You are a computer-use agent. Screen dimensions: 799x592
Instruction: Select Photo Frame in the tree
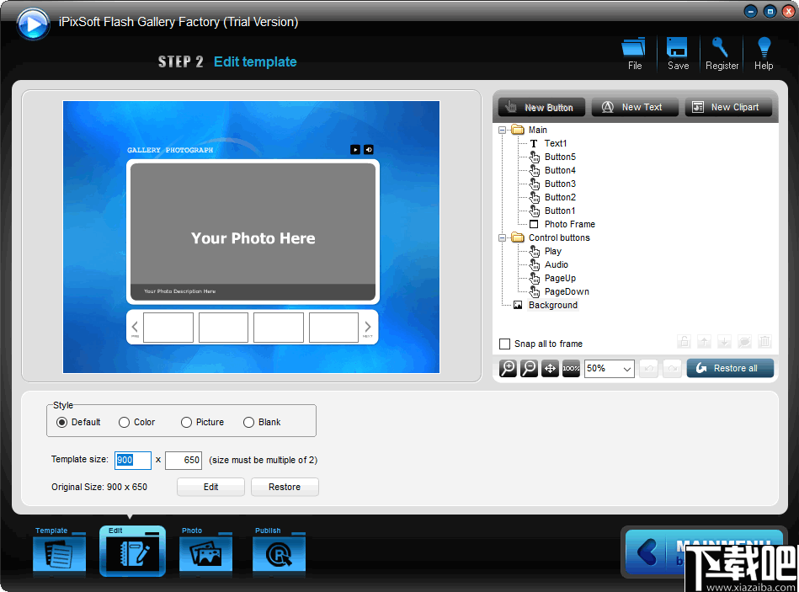(x=570, y=224)
